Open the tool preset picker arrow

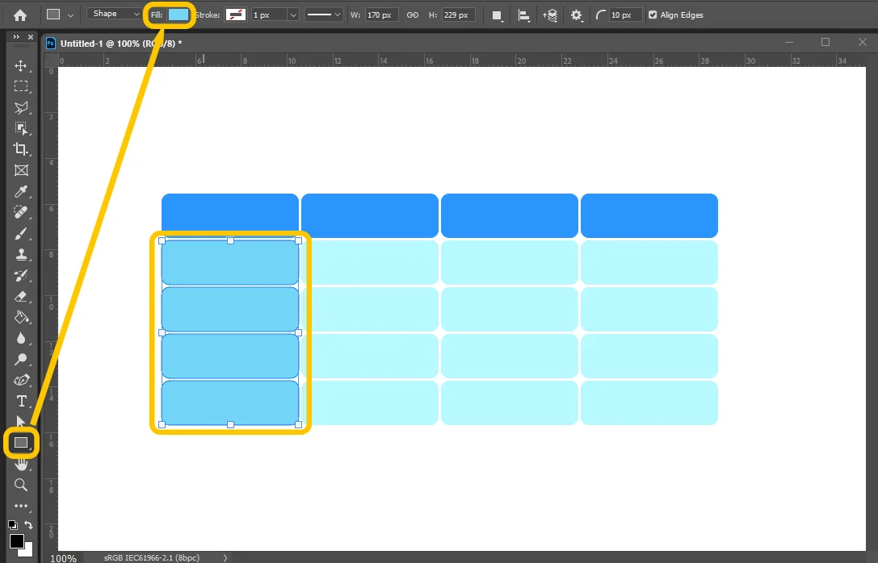click(x=70, y=15)
